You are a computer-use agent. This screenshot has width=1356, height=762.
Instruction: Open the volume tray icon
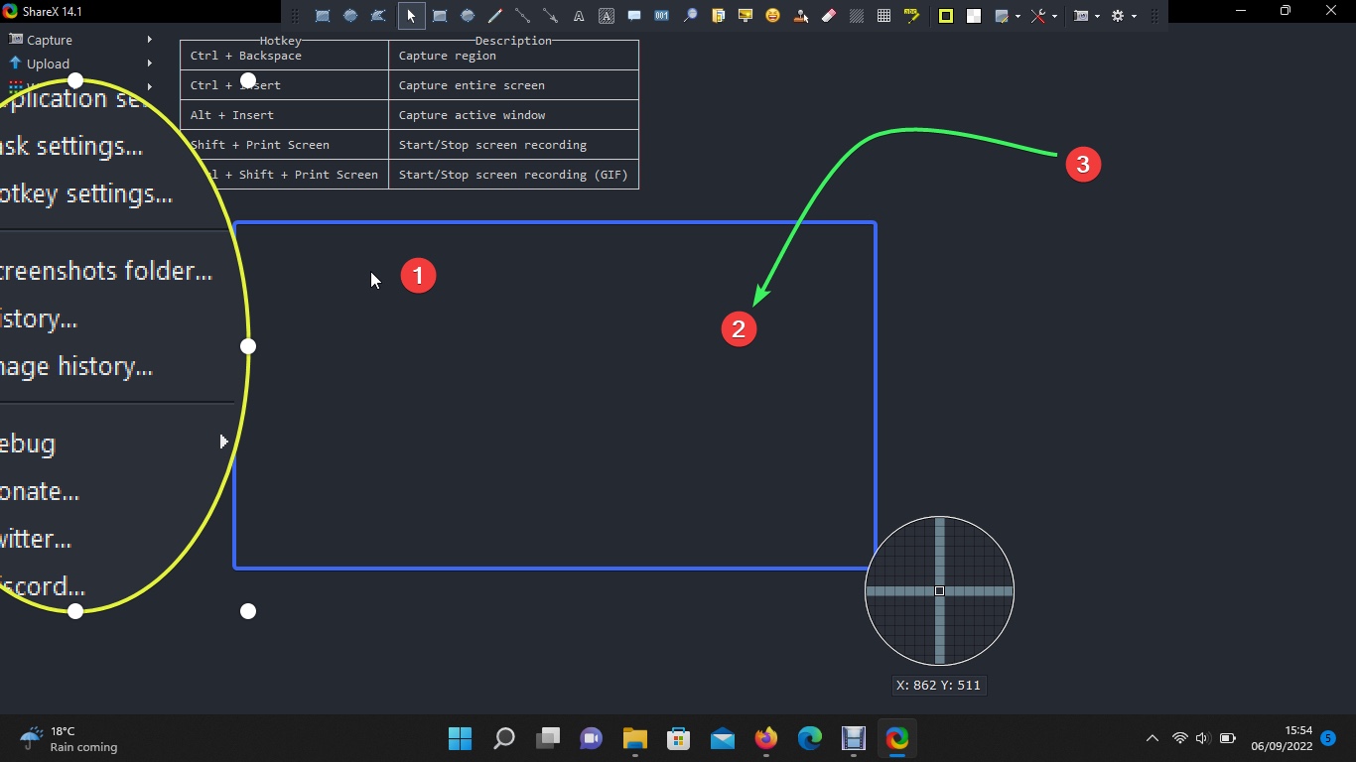pyautogui.click(x=1203, y=738)
